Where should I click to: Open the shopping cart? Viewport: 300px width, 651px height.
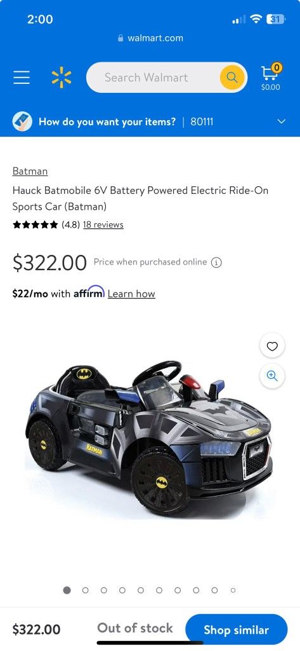(x=271, y=77)
